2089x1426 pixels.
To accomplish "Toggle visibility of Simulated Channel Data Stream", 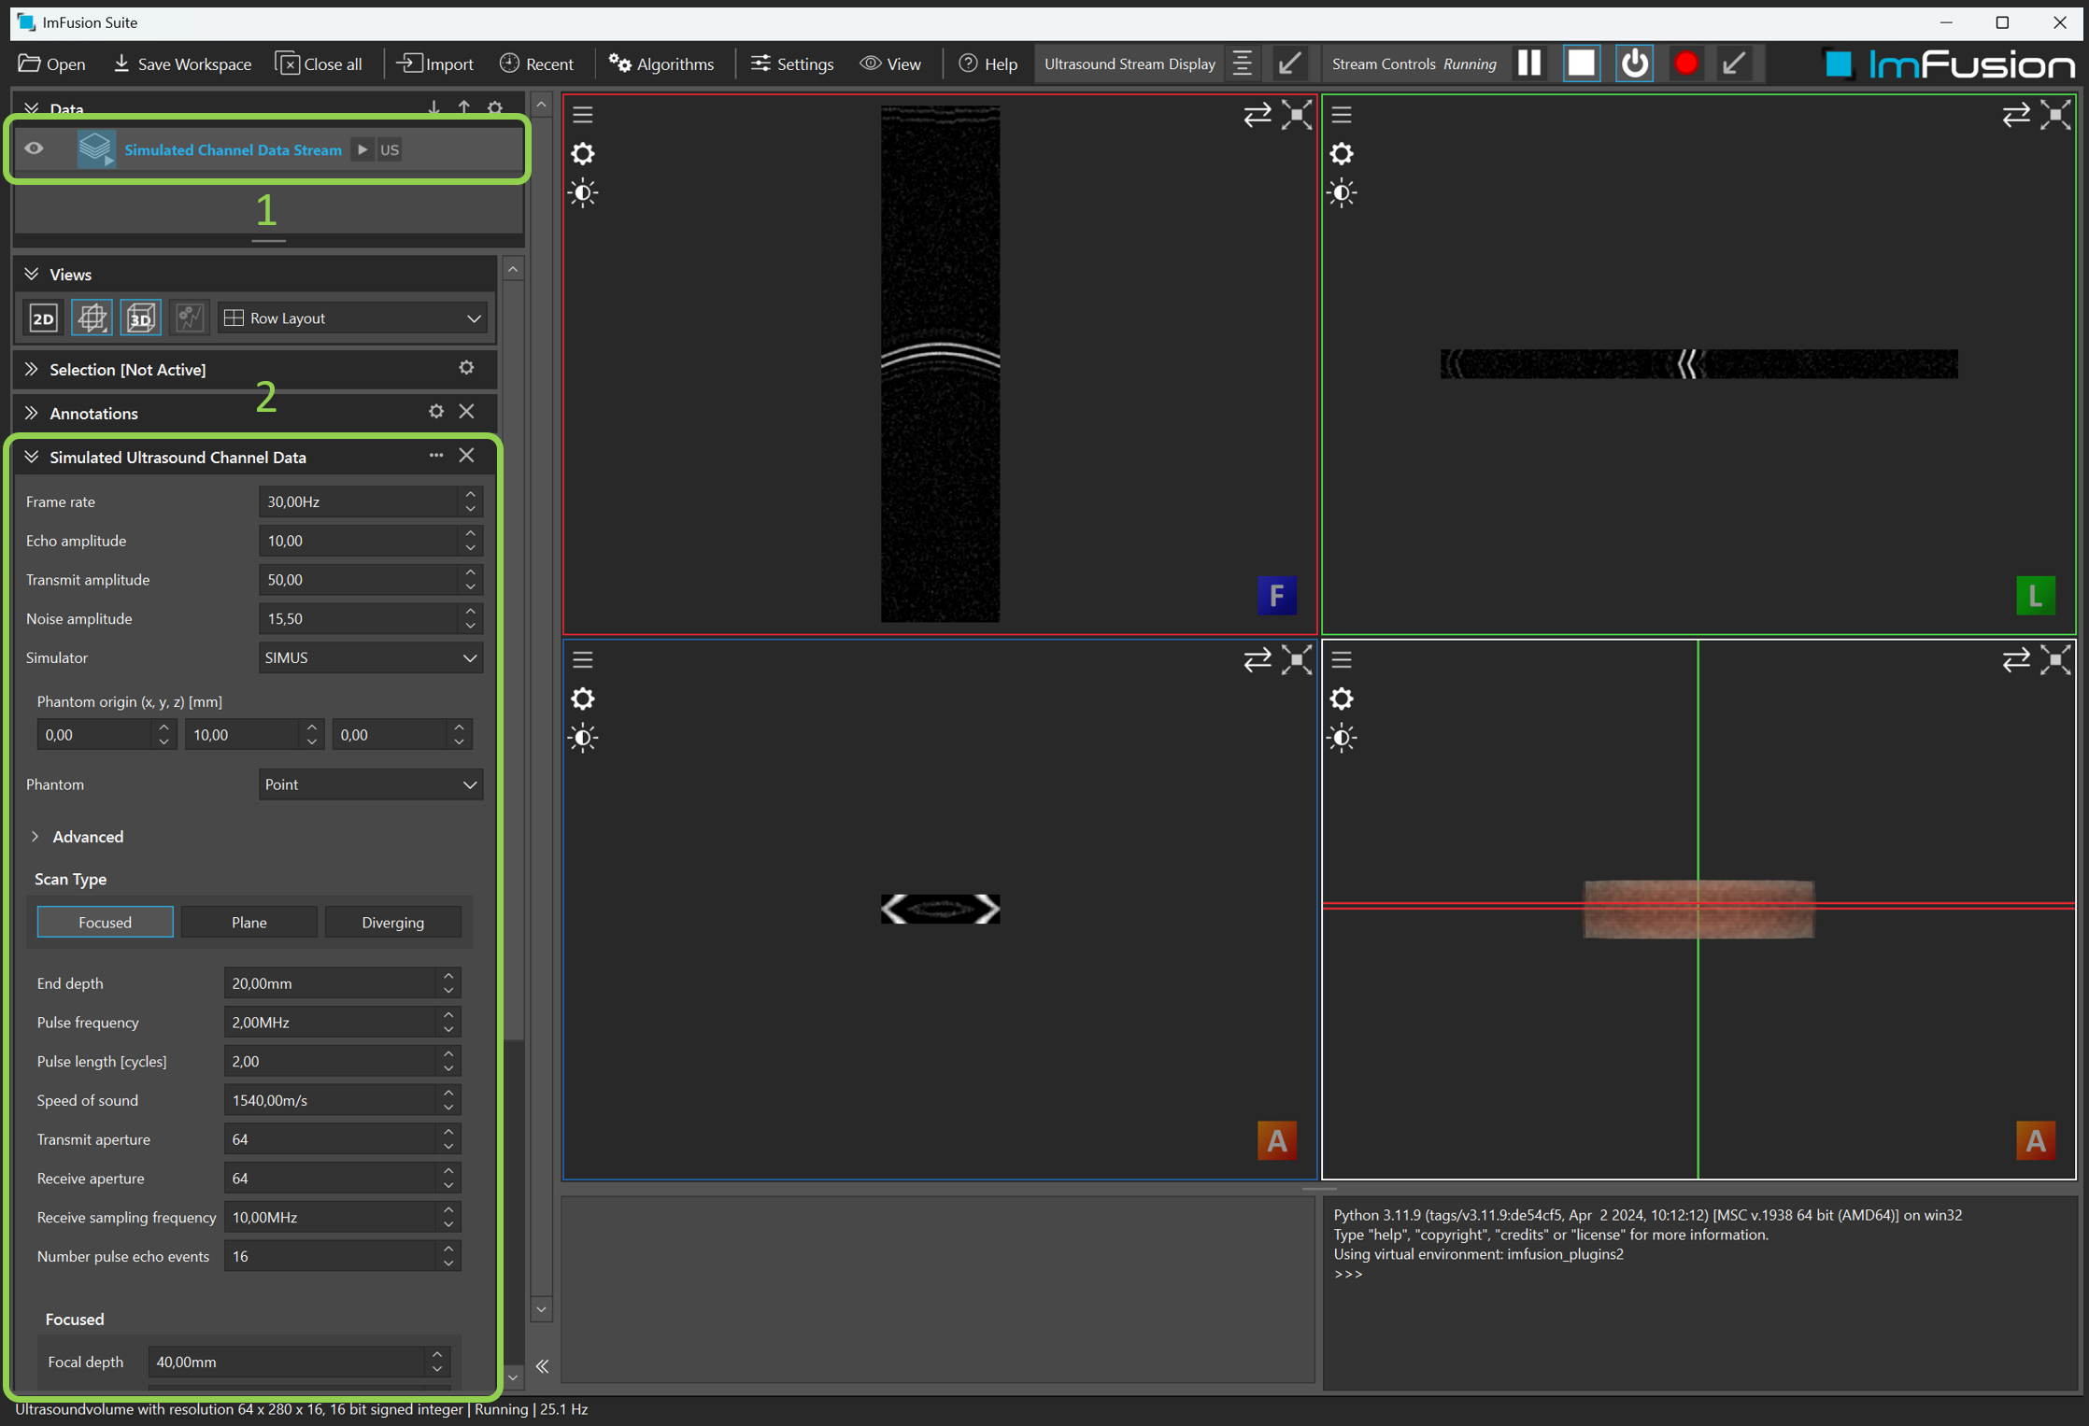I will 34,148.
